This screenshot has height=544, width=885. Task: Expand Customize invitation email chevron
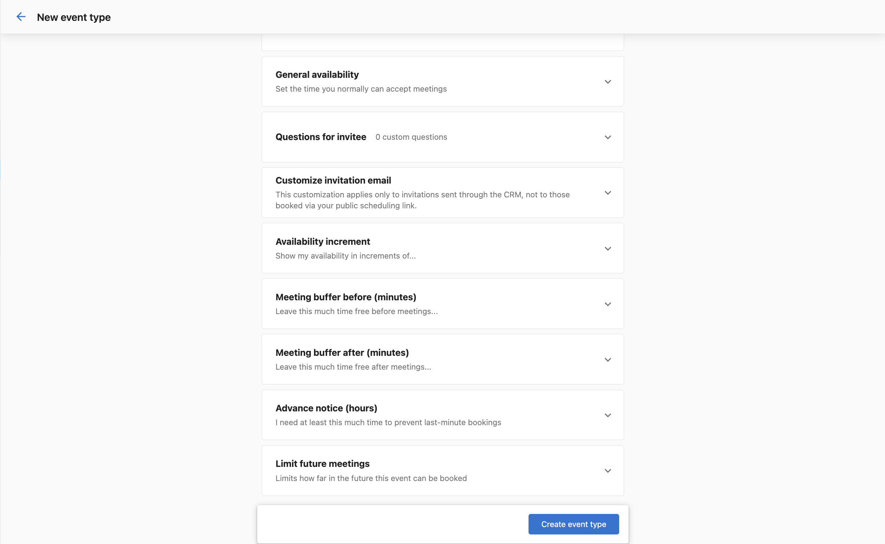pos(607,193)
